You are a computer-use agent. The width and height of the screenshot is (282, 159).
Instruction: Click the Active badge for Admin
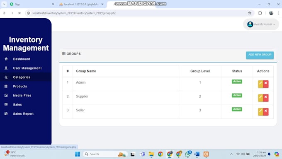point(237,82)
